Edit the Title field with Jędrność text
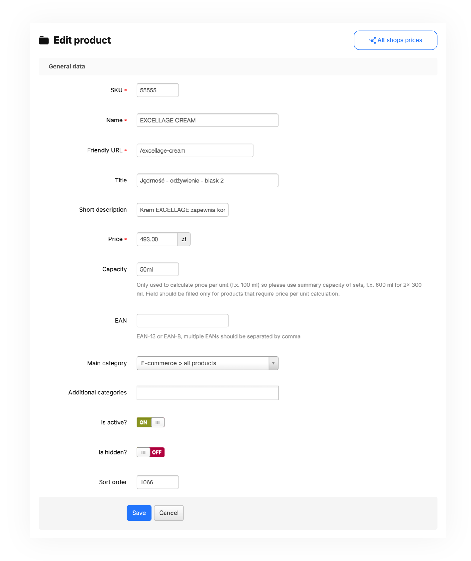The height and width of the screenshot is (561, 471). [207, 180]
